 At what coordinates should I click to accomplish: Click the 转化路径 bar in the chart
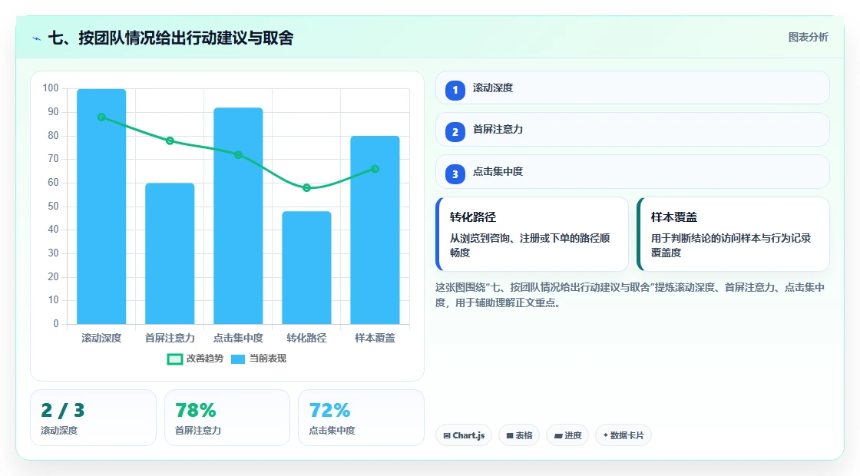coord(306,268)
